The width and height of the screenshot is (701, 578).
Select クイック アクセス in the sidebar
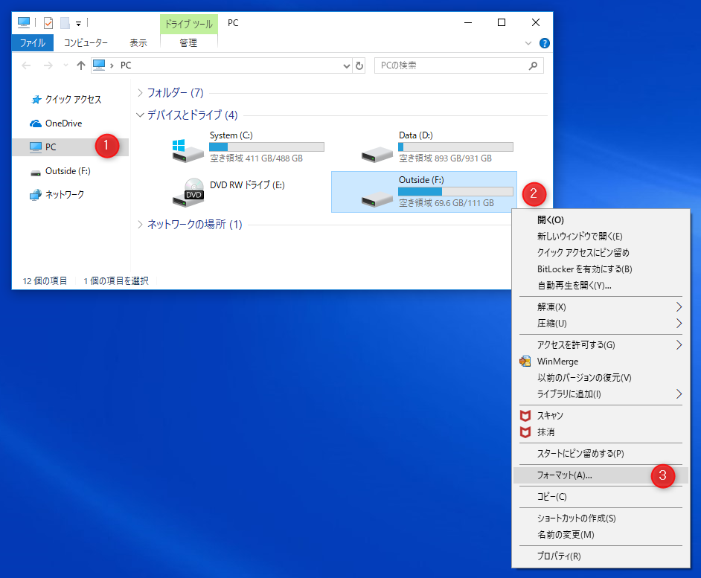tap(72, 100)
